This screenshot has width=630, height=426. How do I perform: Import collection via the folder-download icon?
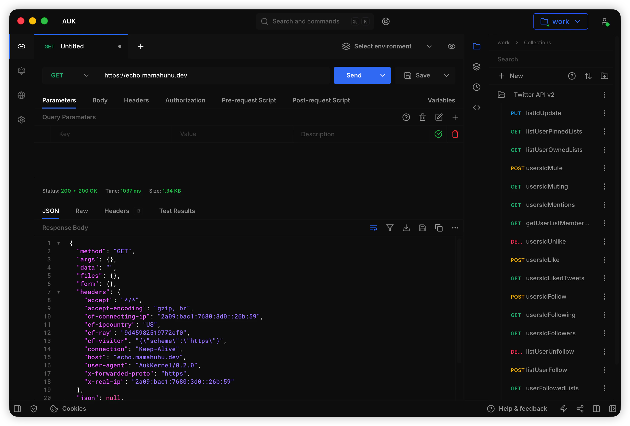click(604, 76)
